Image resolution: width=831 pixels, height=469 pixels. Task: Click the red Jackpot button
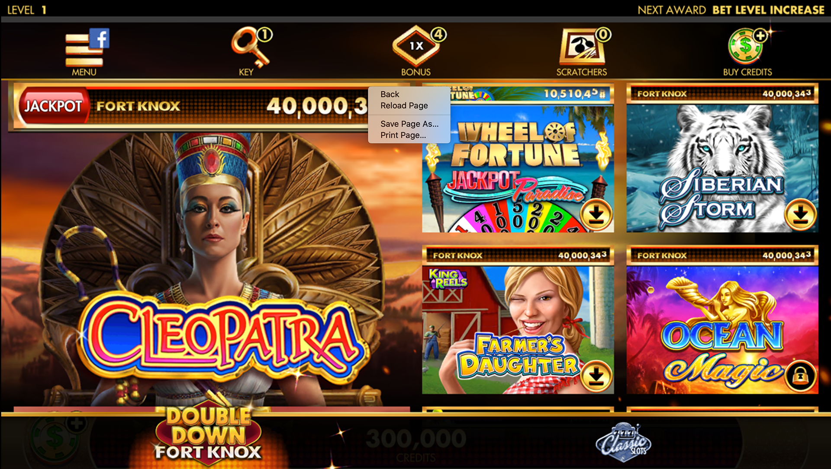(53, 106)
